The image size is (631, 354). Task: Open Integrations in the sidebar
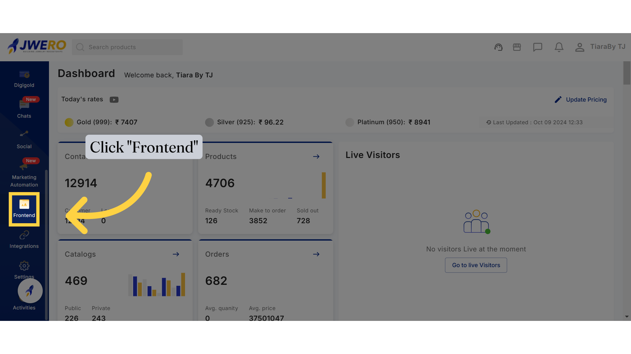click(24, 240)
